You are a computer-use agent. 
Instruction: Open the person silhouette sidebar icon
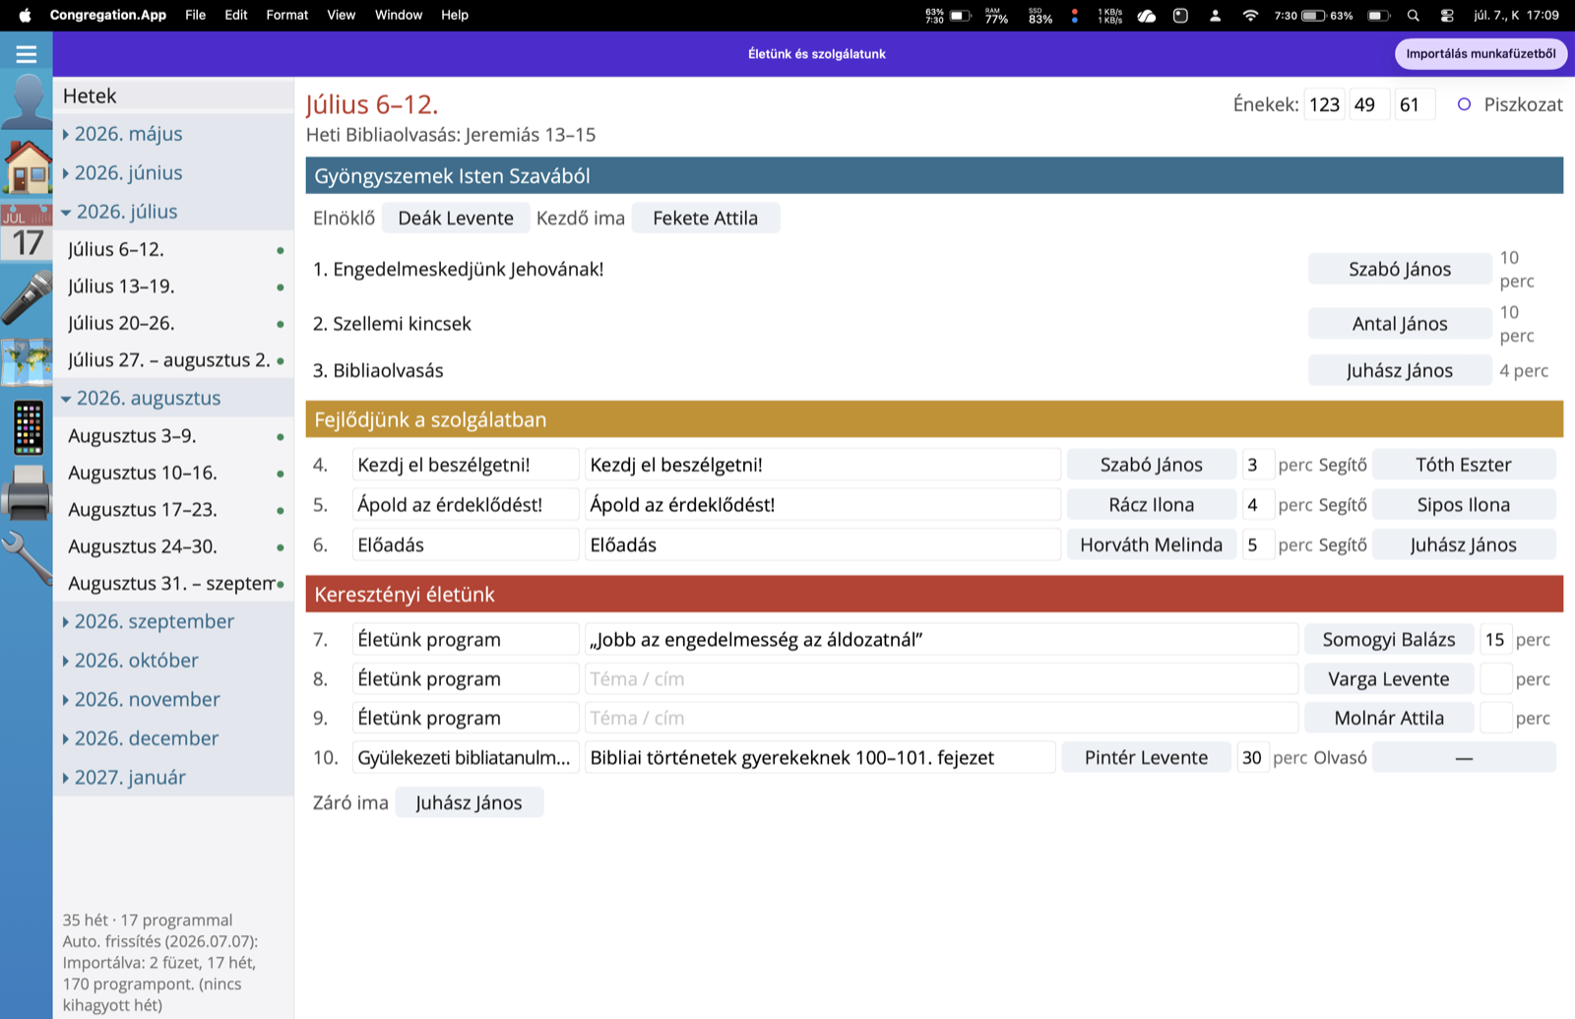(x=27, y=101)
